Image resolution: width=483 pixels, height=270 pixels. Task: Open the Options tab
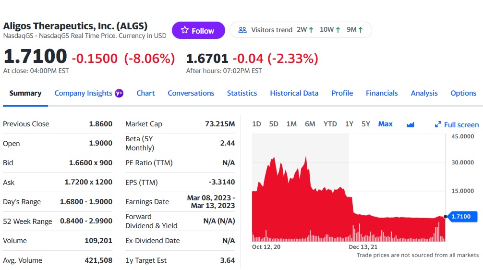(463, 93)
